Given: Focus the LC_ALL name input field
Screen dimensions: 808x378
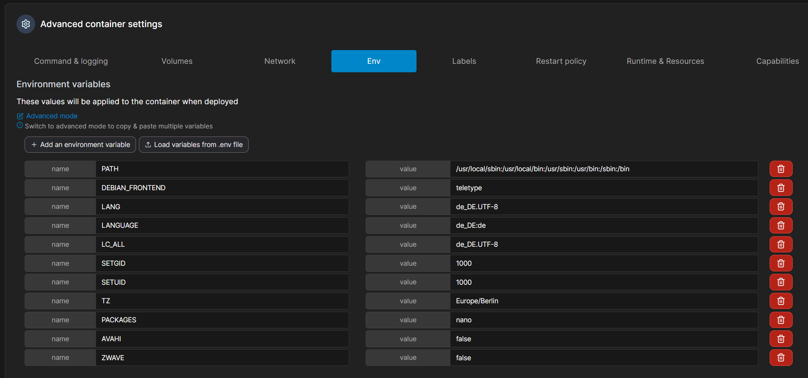Looking at the screenshot, I should pyautogui.click(x=222, y=244).
